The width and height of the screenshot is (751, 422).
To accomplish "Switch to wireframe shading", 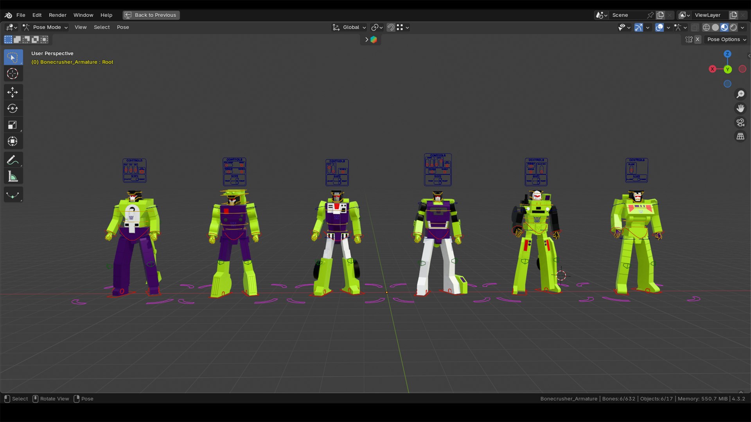I will tap(706, 27).
